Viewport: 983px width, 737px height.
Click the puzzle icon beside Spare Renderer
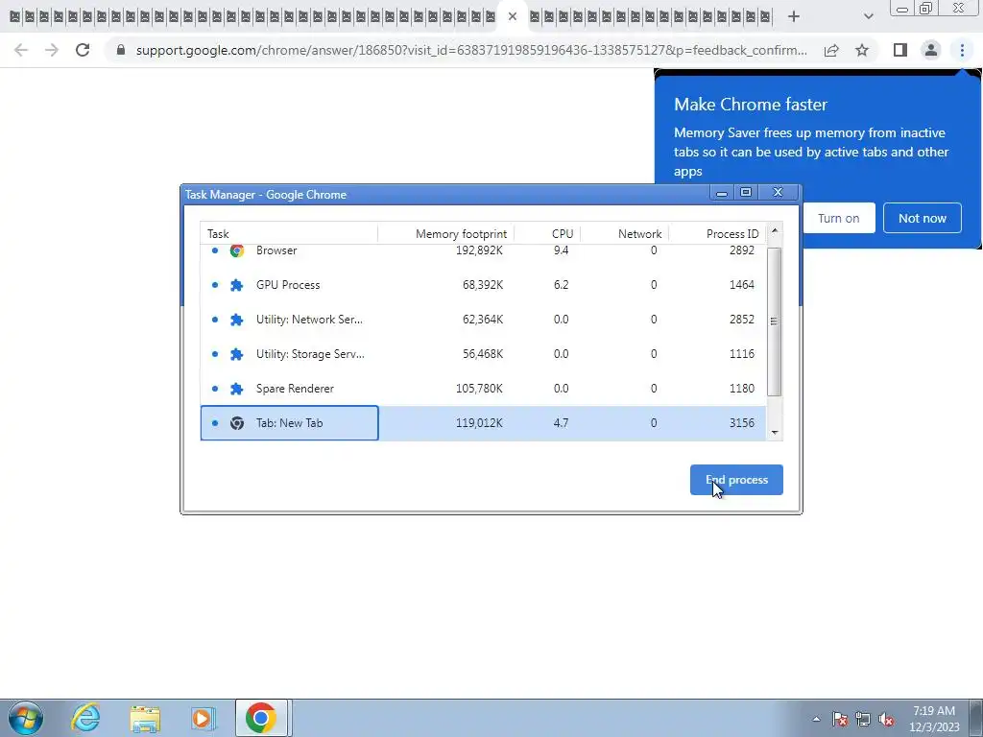click(x=236, y=389)
